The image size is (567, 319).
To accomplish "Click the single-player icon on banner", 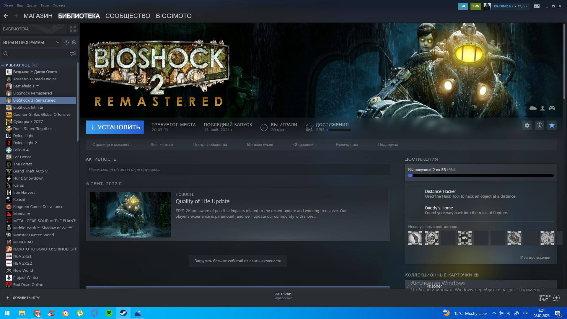I will 542,108.
